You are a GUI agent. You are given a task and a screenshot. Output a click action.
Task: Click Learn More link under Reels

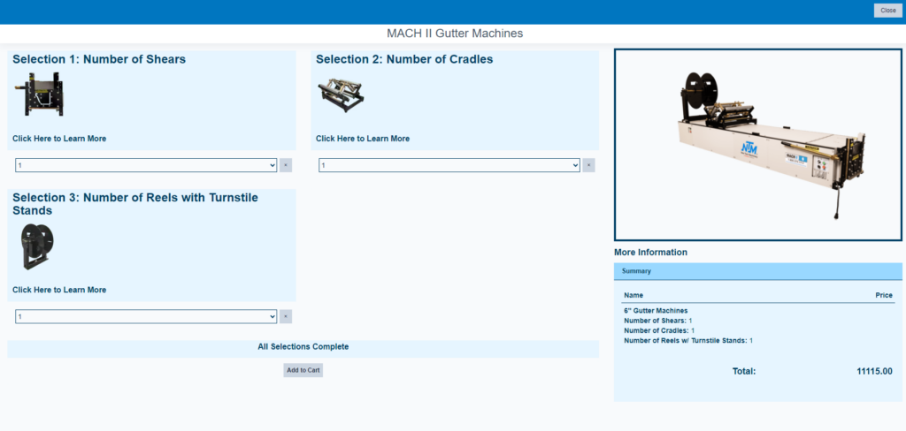tap(59, 290)
